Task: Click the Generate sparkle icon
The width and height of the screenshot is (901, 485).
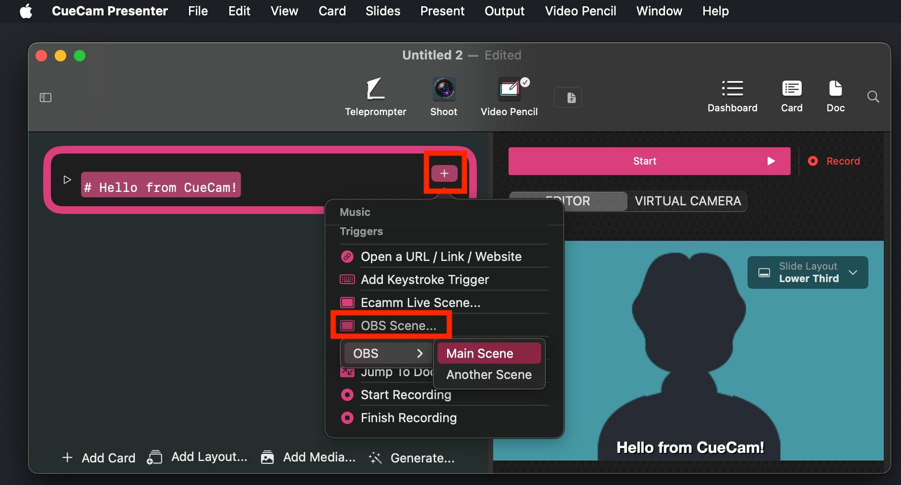Action: click(375, 458)
